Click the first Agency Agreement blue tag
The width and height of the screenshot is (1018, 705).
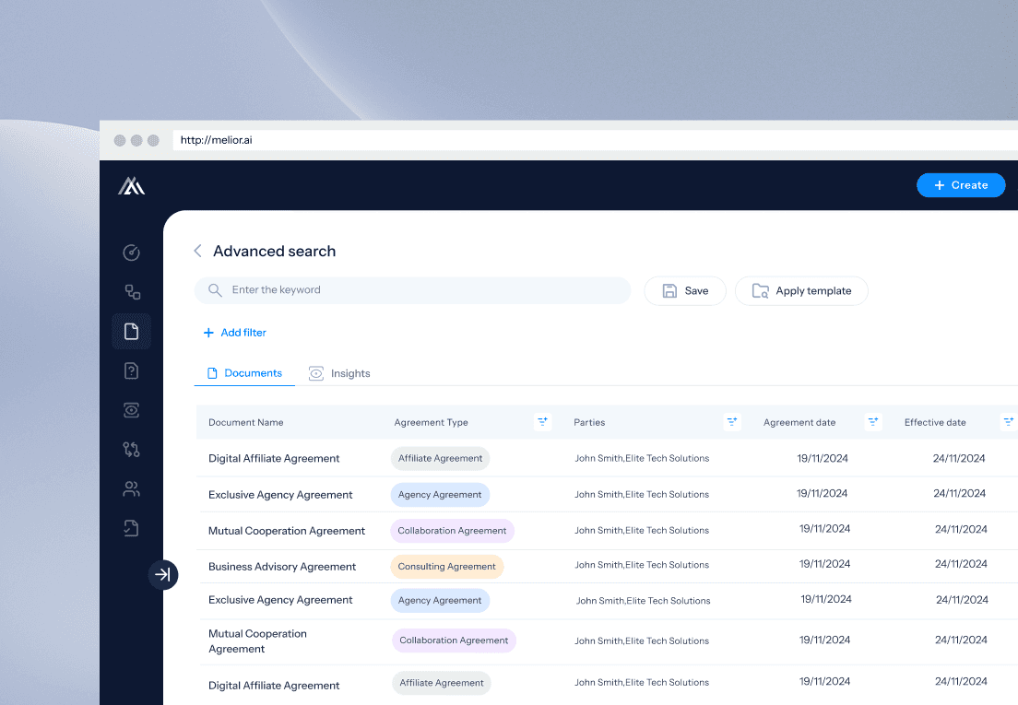click(x=440, y=495)
